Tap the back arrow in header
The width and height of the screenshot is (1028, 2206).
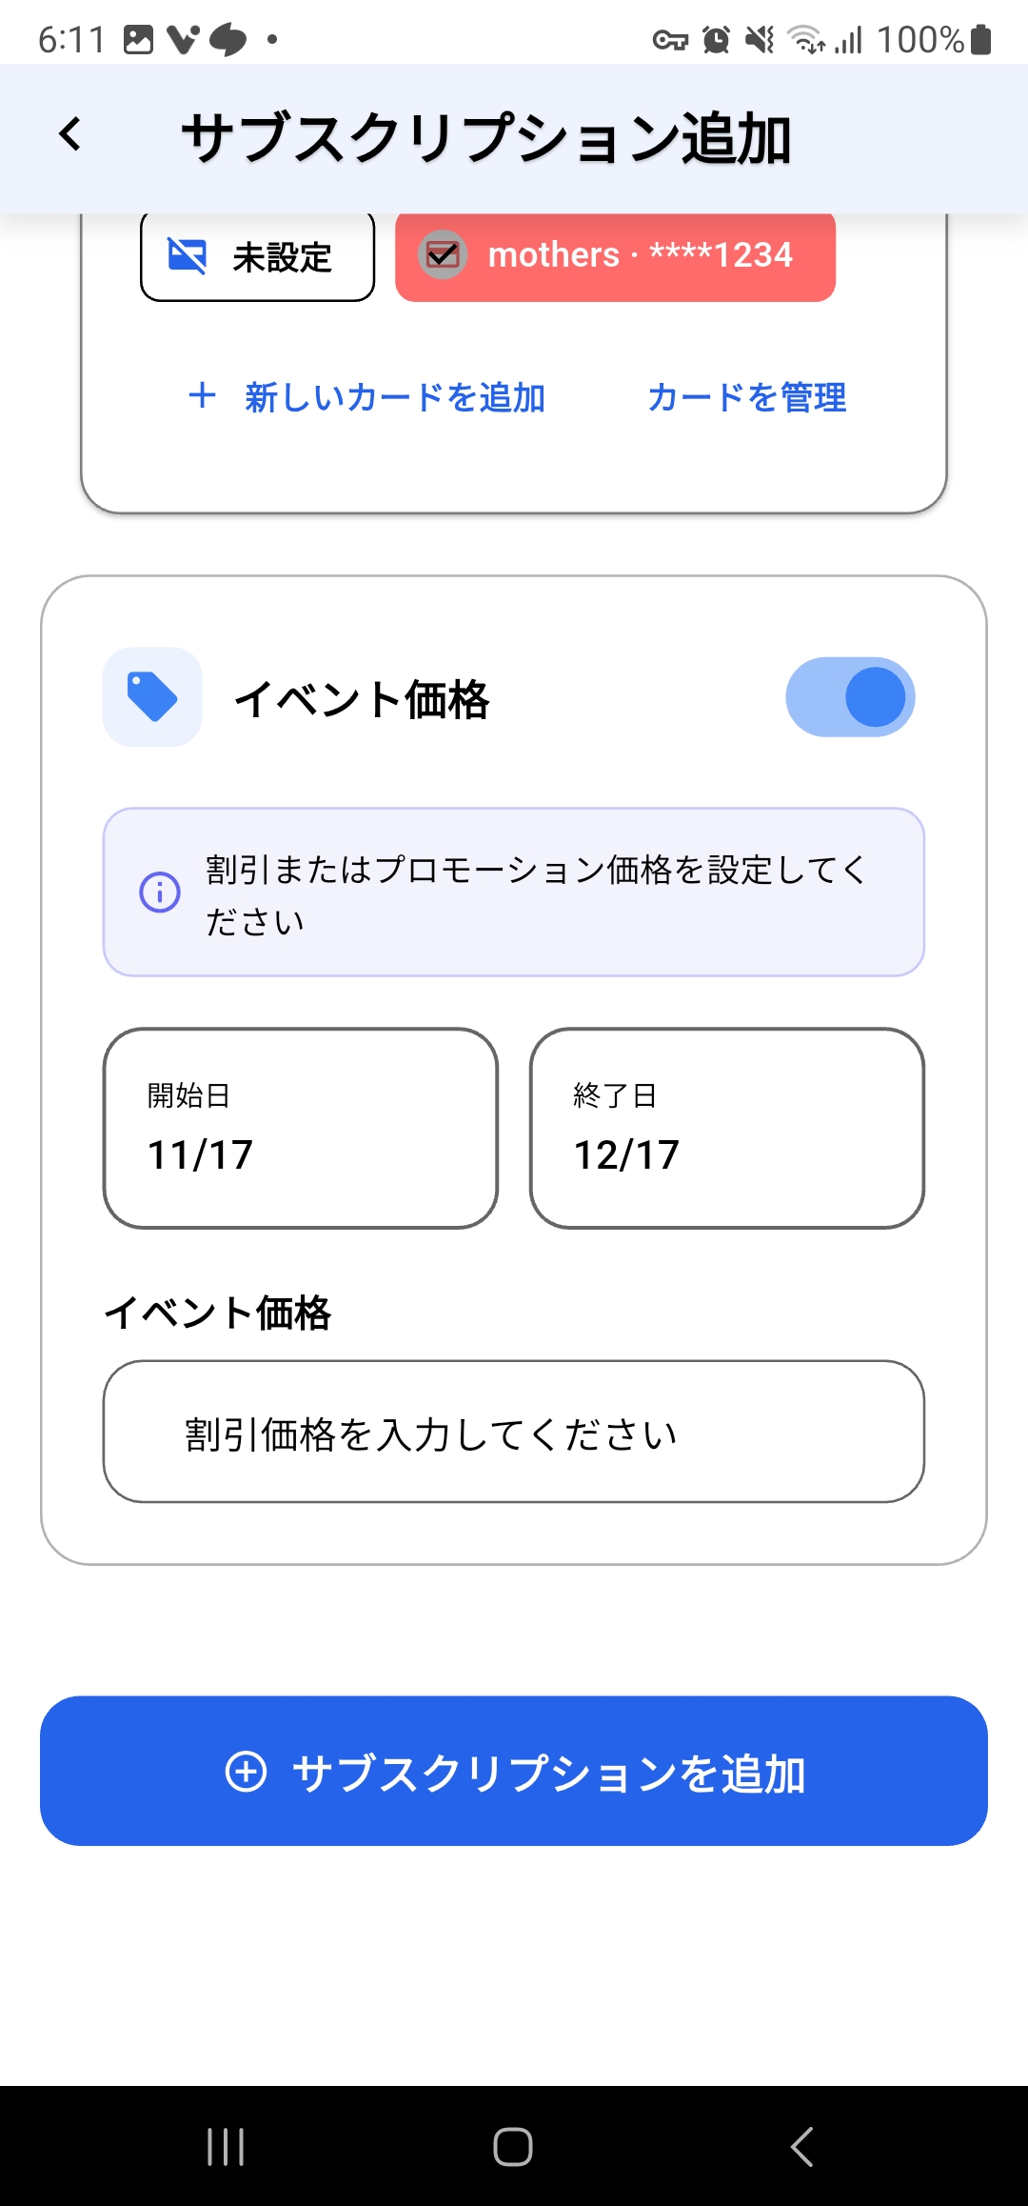click(69, 134)
